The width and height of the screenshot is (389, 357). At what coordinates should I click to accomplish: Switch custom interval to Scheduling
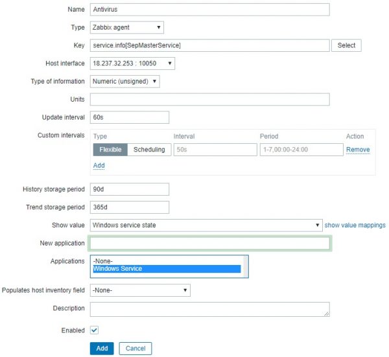(148, 150)
